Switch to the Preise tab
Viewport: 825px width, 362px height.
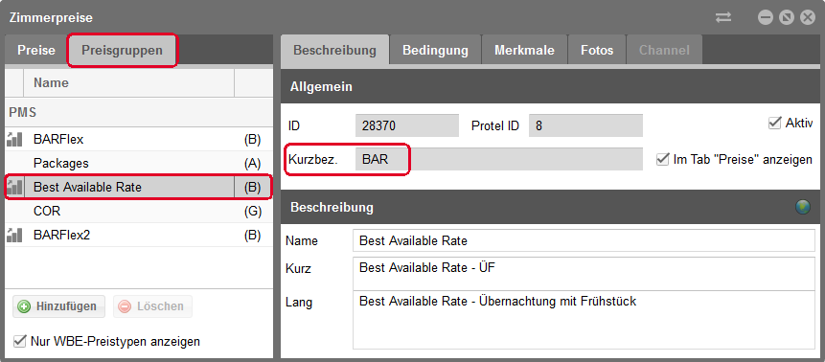pyautogui.click(x=36, y=51)
